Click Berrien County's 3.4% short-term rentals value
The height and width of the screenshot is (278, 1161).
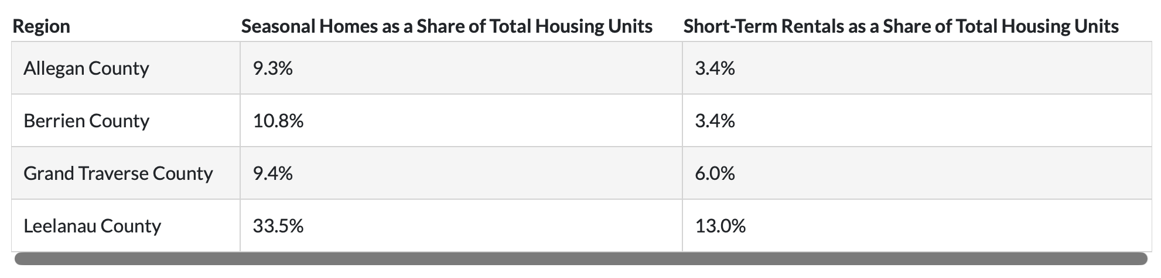[x=715, y=121]
